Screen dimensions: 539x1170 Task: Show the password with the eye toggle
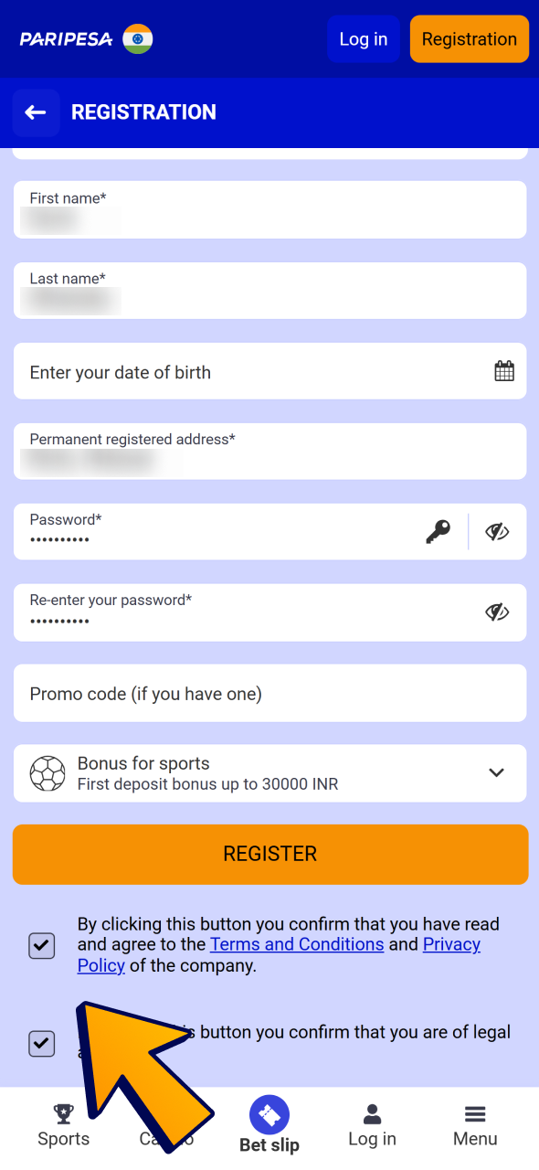497,531
